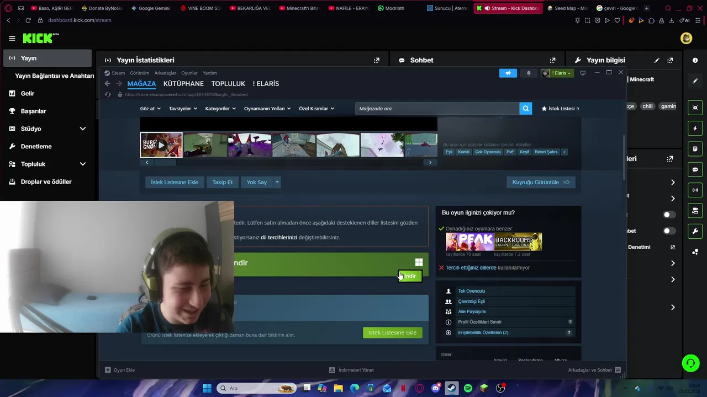This screenshot has height=397, width=707.
Task: Open the ! Elaris account dropdown
Action: (x=557, y=73)
